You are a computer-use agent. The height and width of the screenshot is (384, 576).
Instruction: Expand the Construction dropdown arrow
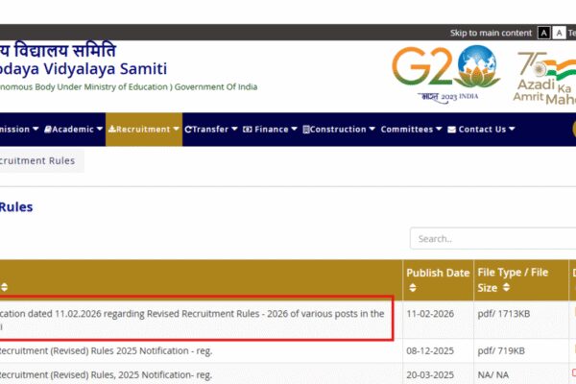[x=372, y=129]
